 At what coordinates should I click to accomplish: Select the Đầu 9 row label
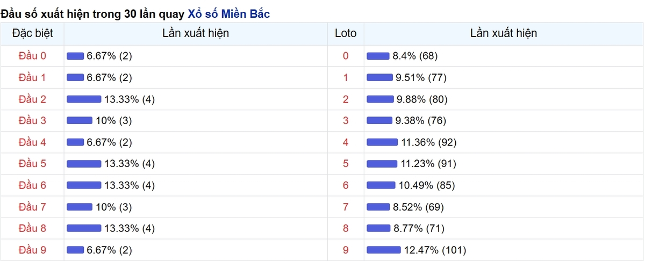[x=32, y=250]
